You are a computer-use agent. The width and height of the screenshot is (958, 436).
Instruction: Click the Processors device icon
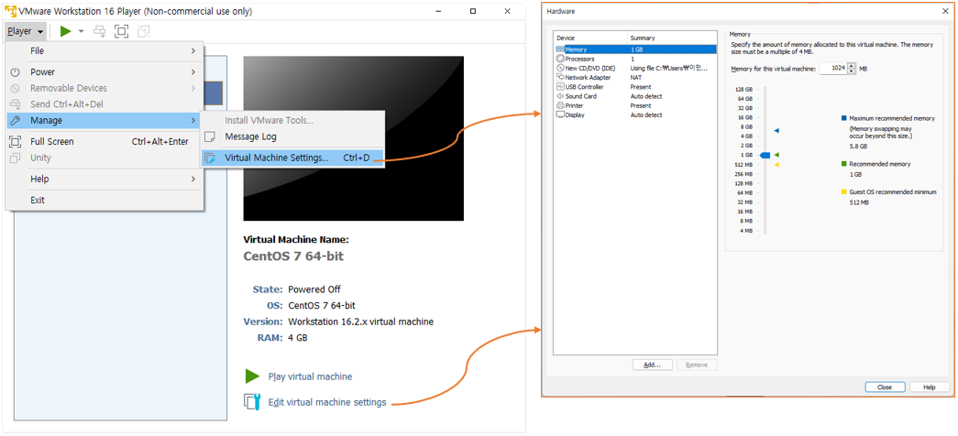(x=560, y=59)
